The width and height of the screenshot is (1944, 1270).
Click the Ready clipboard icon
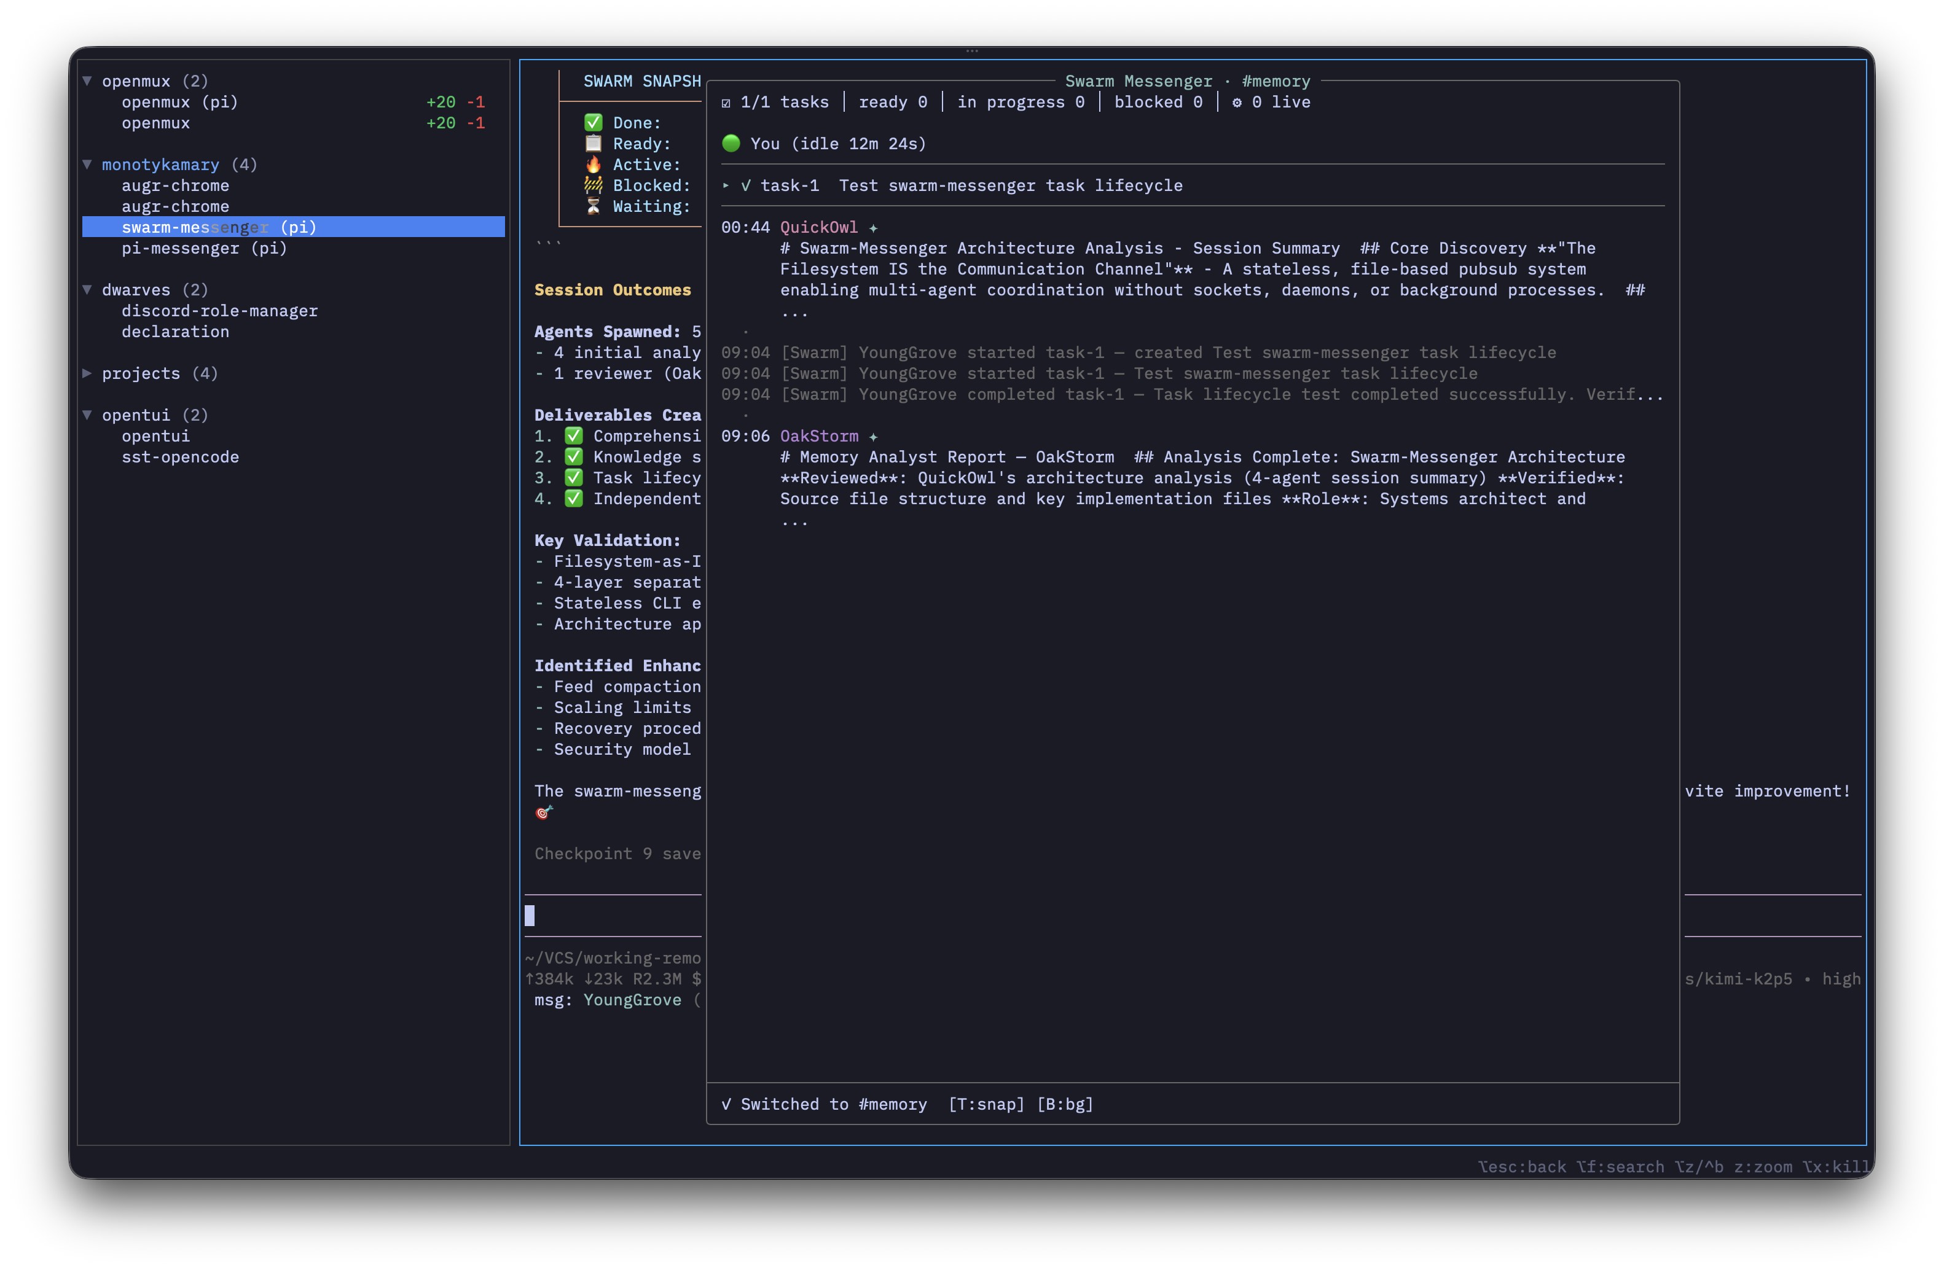(594, 144)
